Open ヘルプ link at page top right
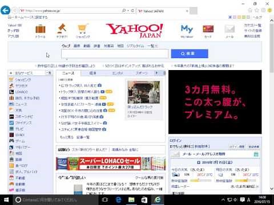 257,17
